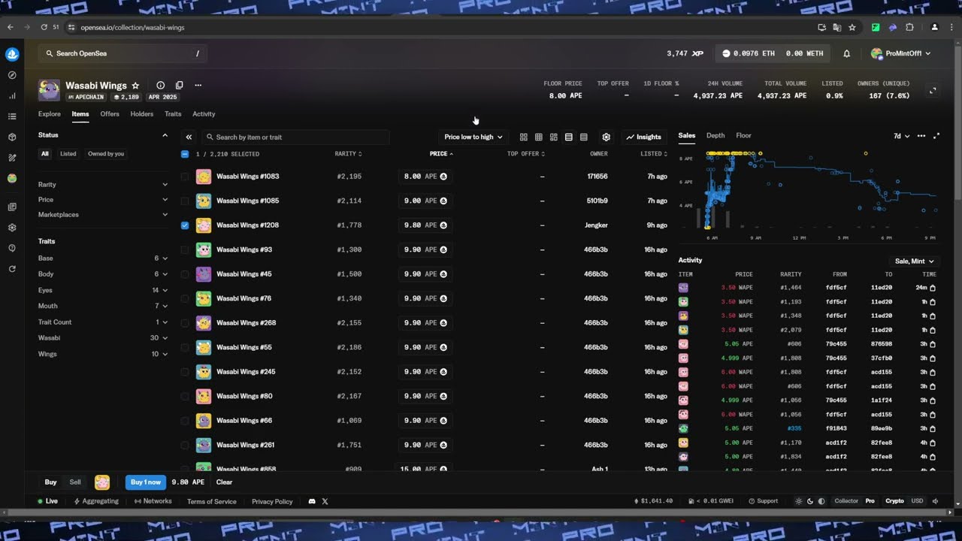Collapse the filter sidebar with double-chevron
Viewport: 962px width, 541px height.
click(189, 137)
